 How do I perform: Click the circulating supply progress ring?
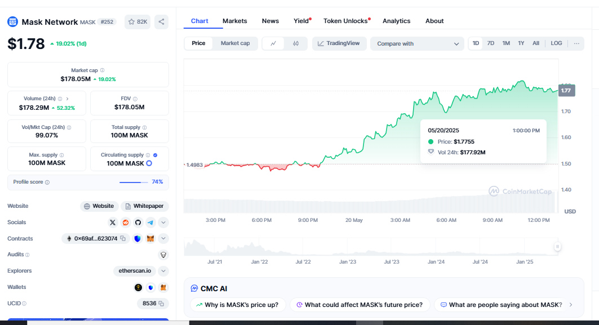tap(149, 163)
